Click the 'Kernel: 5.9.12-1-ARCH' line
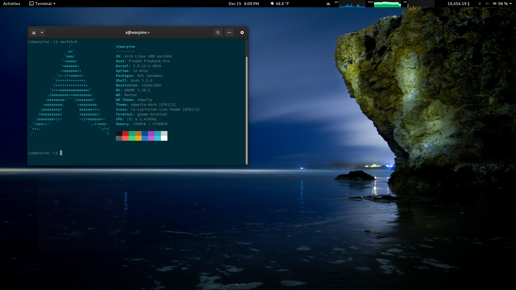 pyautogui.click(x=138, y=66)
